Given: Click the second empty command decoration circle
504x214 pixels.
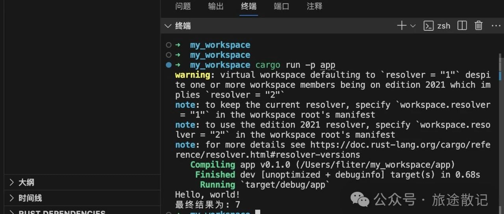Looking at the screenshot, I should click(x=169, y=55).
